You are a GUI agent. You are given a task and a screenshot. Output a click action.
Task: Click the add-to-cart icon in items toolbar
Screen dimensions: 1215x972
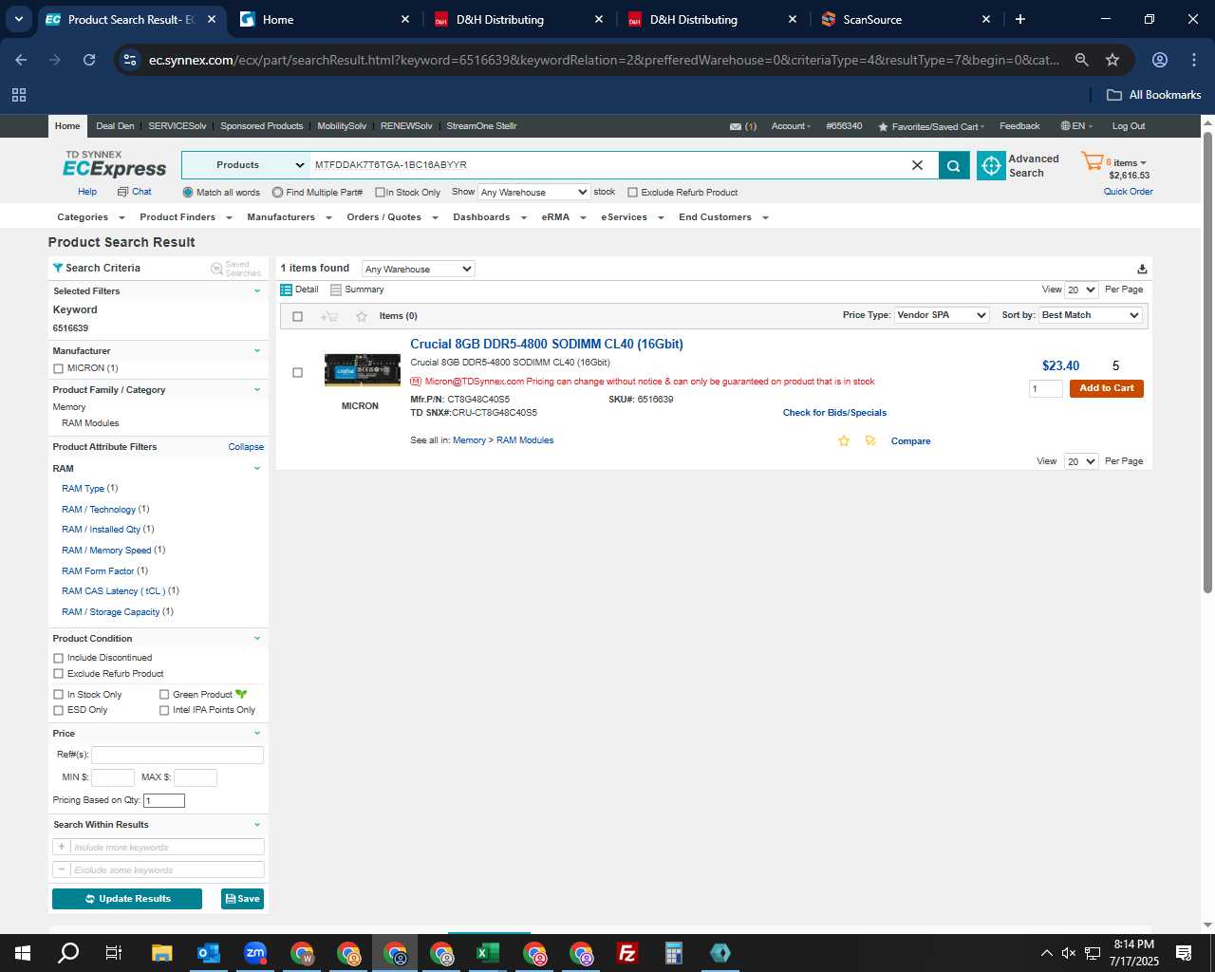pos(329,316)
